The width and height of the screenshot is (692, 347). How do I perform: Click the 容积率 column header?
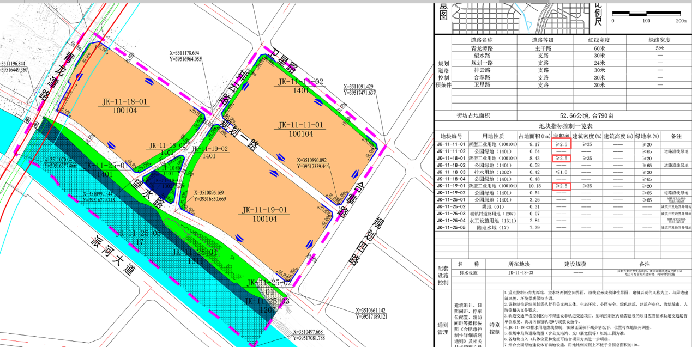pyautogui.click(x=561, y=136)
